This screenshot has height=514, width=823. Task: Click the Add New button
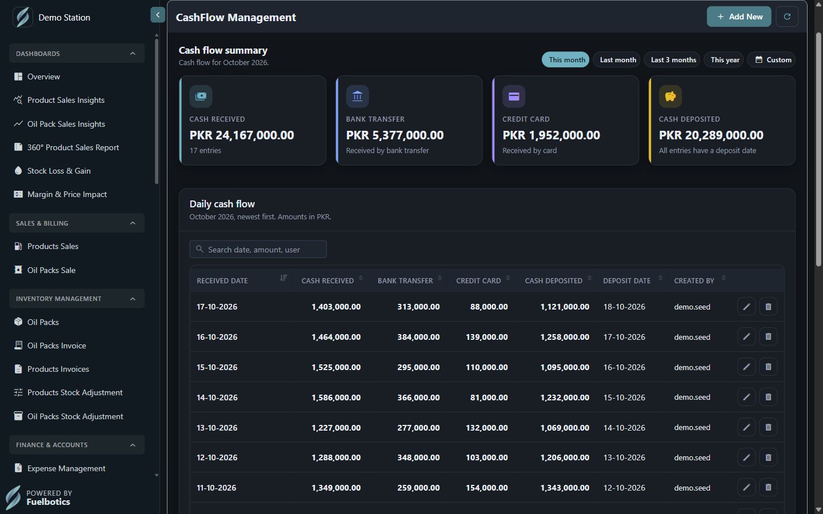[739, 17]
